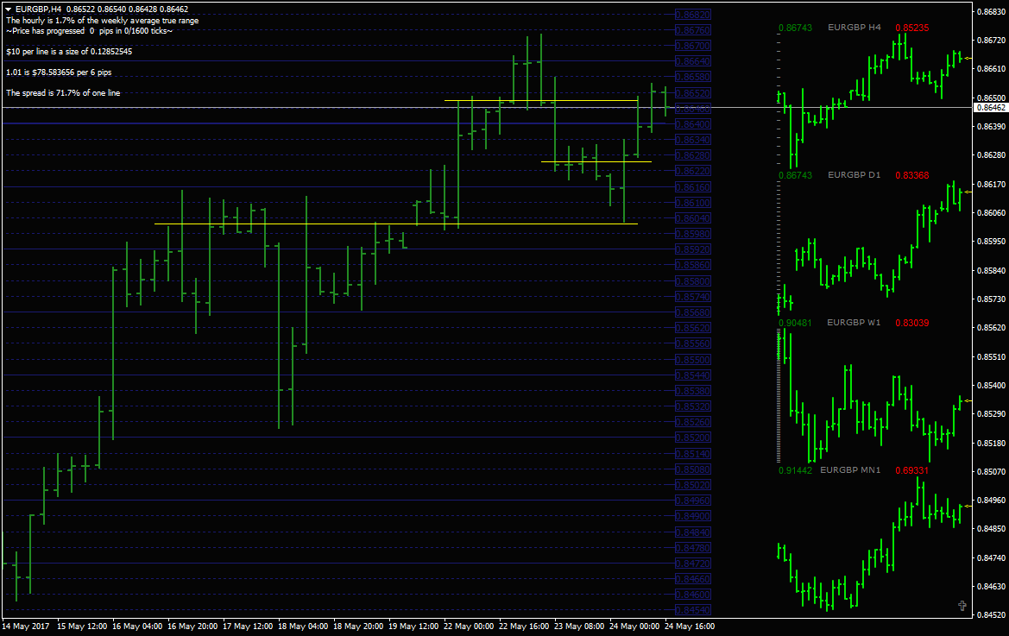Click the red 0.83039 value beside EURGBP W1
Image resolution: width=1009 pixels, height=636 pixels.
(x=911, y=323)
